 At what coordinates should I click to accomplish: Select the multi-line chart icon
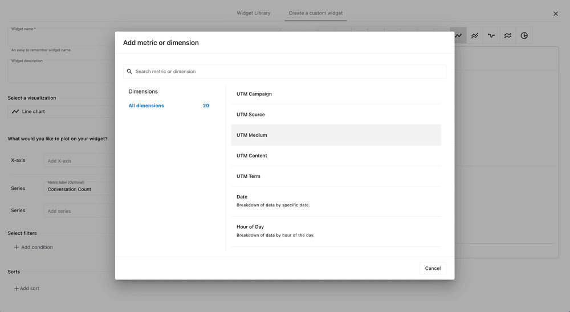click(x=475, y=35)
